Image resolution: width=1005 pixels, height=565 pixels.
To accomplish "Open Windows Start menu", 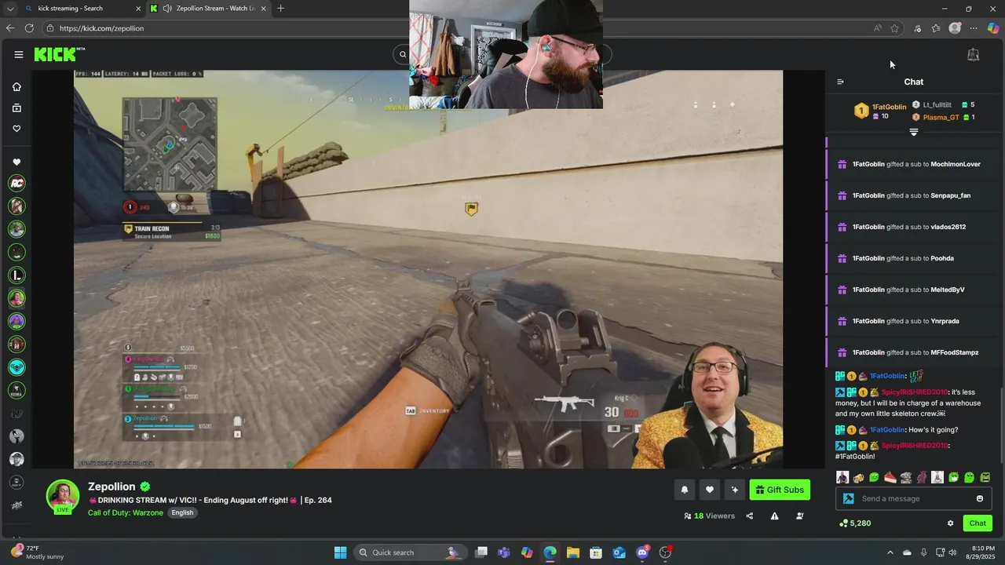I will (340, 552).
